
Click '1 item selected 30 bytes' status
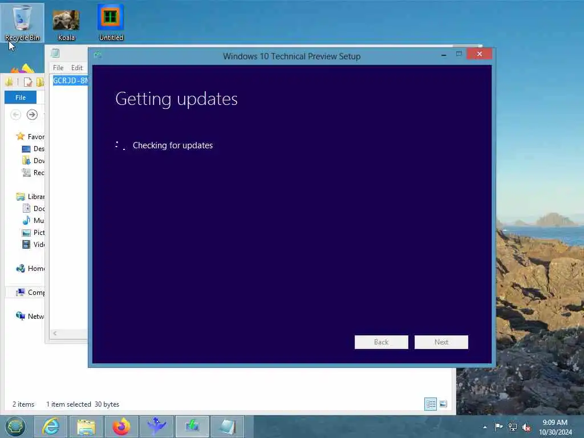pos(83,404)
